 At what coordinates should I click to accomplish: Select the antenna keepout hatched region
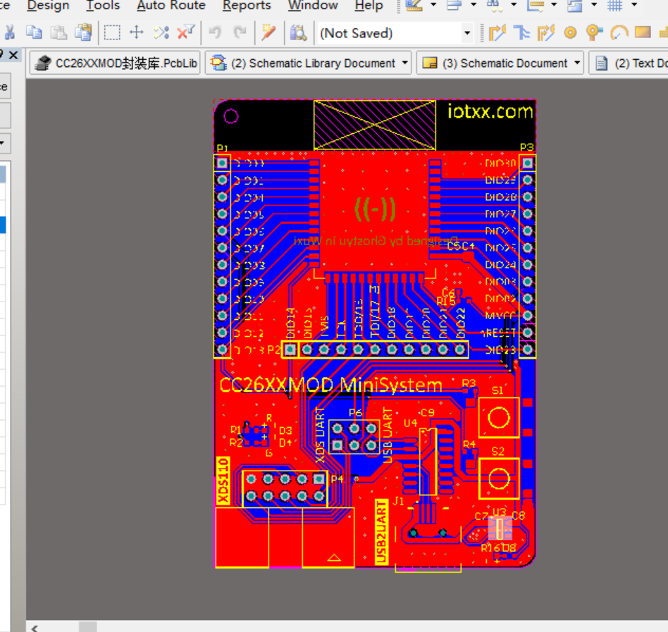(x=374, y=125)
